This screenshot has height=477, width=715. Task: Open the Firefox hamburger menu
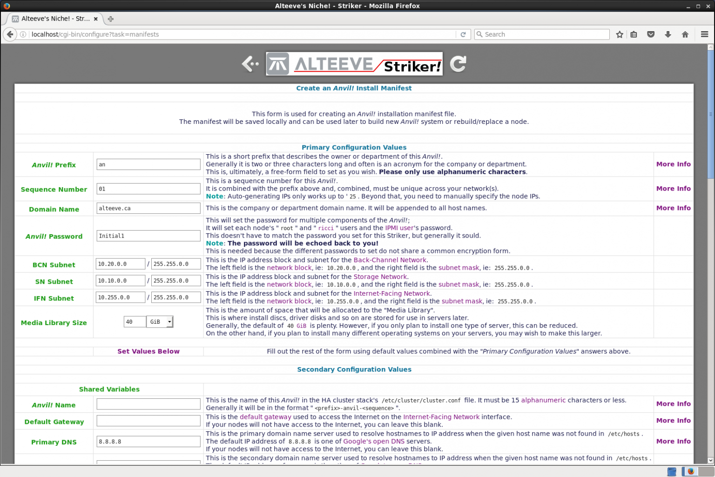[x=704, y=34]
